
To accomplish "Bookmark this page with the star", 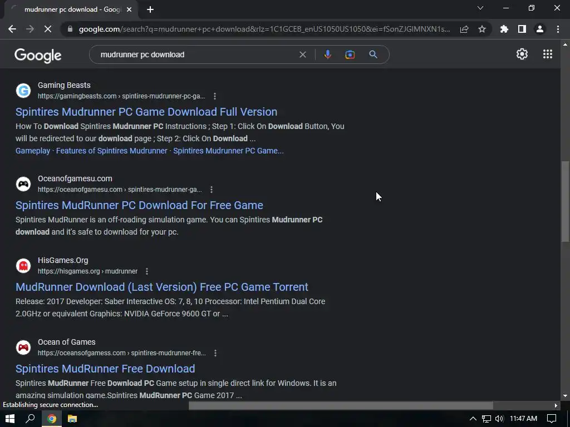I will click(x=482, y=29).
